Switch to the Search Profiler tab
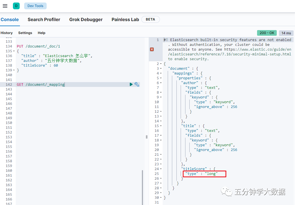This screenshot has width=295, height=205. coord(44,20)
